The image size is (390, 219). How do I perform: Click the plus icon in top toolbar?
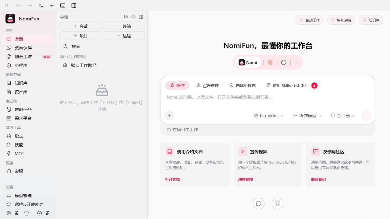click(x=52, y=5)
